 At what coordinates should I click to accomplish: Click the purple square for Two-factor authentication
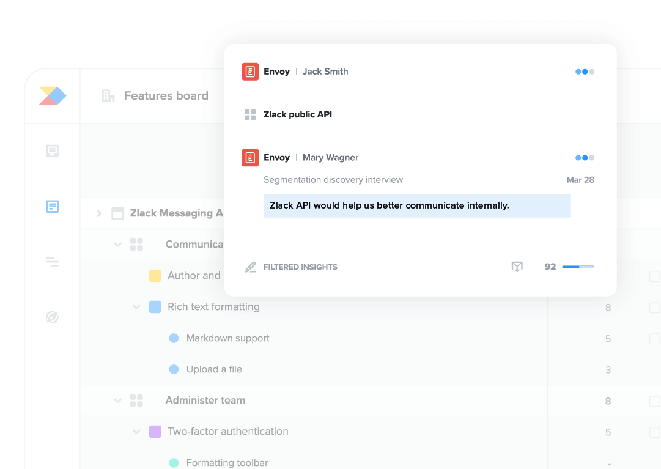coord(155,432)
